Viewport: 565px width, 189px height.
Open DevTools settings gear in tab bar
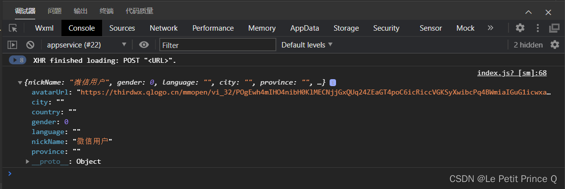coord(520,28)
